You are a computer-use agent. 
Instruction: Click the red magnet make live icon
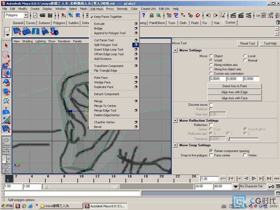(x=198, y=15)
